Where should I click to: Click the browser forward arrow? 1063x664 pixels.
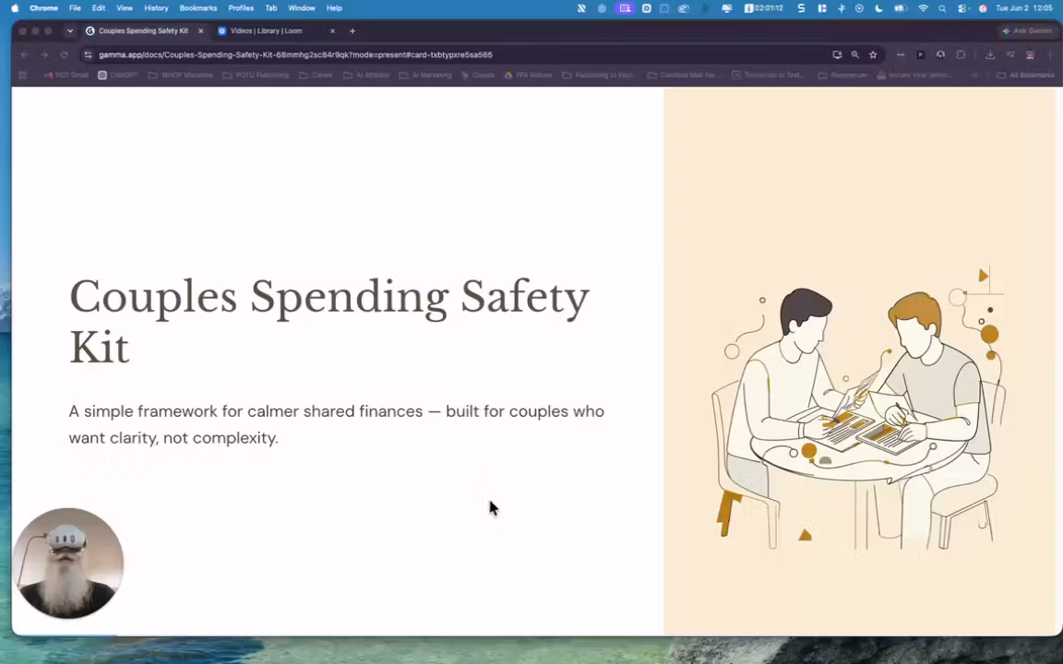point(44,55)
